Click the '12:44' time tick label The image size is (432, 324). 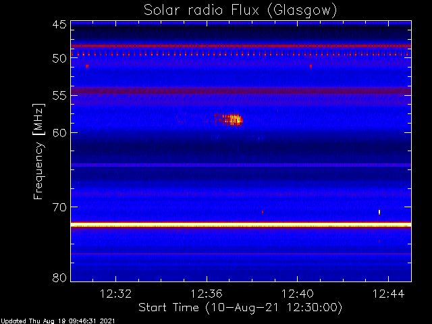[389, 294]
